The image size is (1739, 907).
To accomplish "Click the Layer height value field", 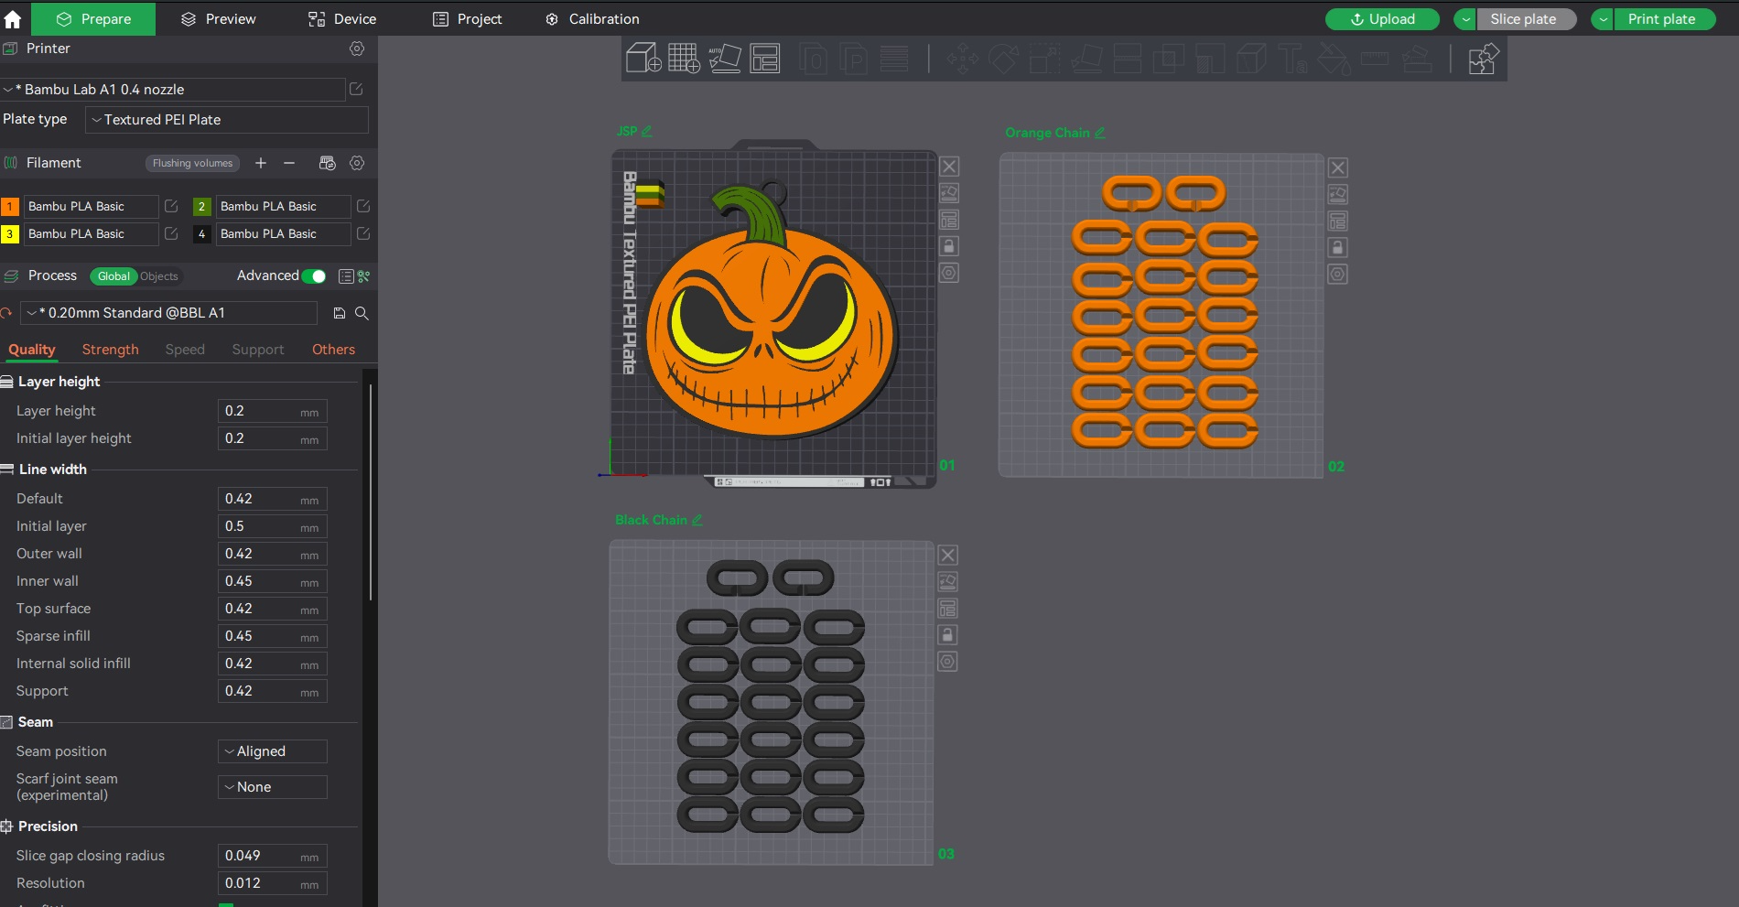I will (x=273, y=411).
